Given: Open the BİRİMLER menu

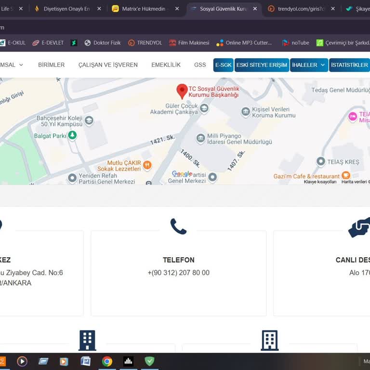Looking at the screenshot, I should click(51, 65).
